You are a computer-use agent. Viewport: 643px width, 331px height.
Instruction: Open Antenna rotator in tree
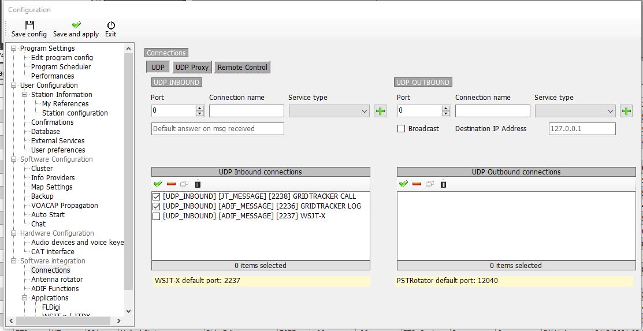tap(57, 280)
